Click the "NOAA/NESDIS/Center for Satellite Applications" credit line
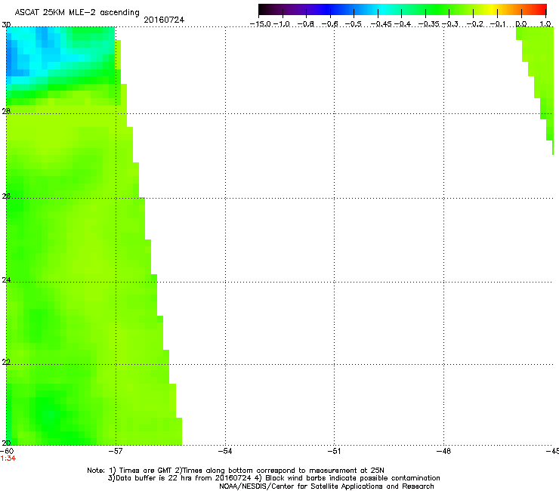 (326, 486)
